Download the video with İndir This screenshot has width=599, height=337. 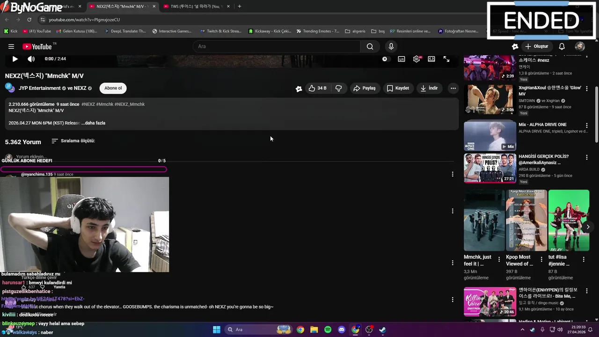click(429, 88)
